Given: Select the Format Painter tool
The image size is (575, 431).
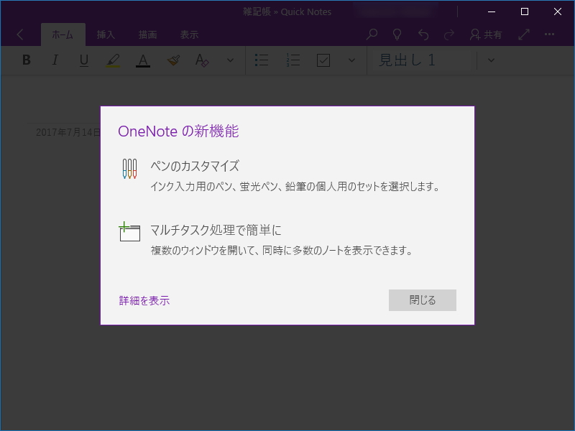Looking at the screenshot, I should click(172, 60).
